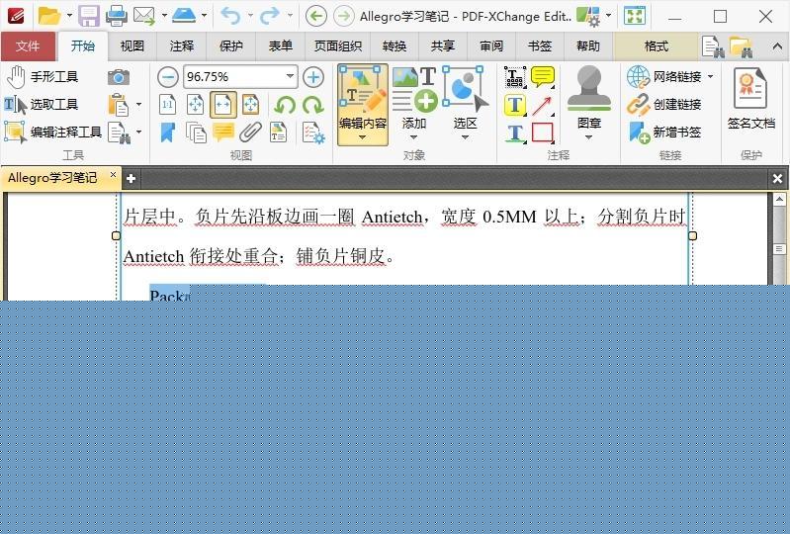Select the red rectangle shape tool
The width and height of the screenshot is (790, 534).
click(543, 133)
